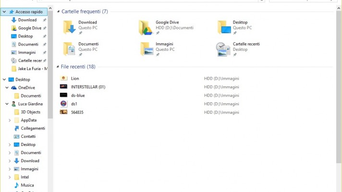Click the Google Drive icon in sidebar
342x192 pixels.
14,28
